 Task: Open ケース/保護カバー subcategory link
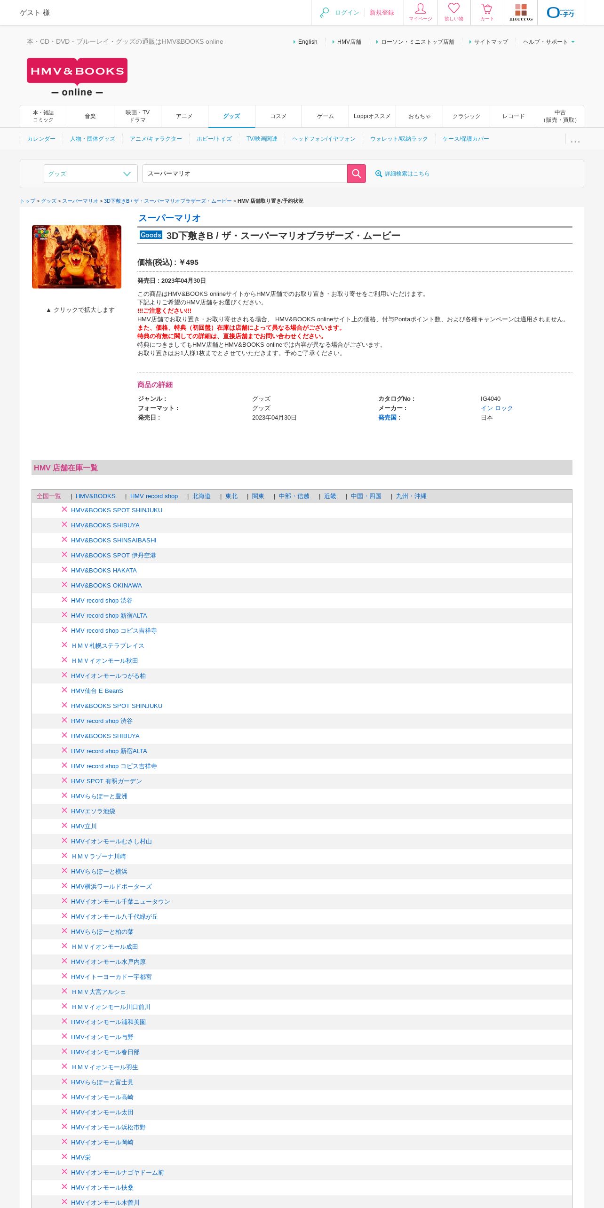pos(466,139)
